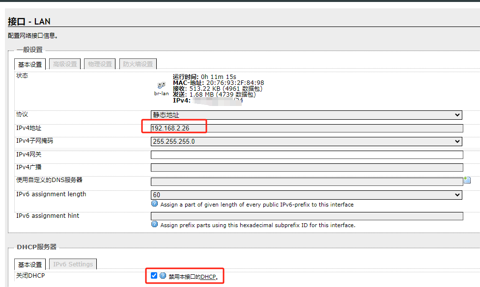Click info icon beside 禁用本接口的DHCP
This screenshot has width=480, height=287.
163,276
